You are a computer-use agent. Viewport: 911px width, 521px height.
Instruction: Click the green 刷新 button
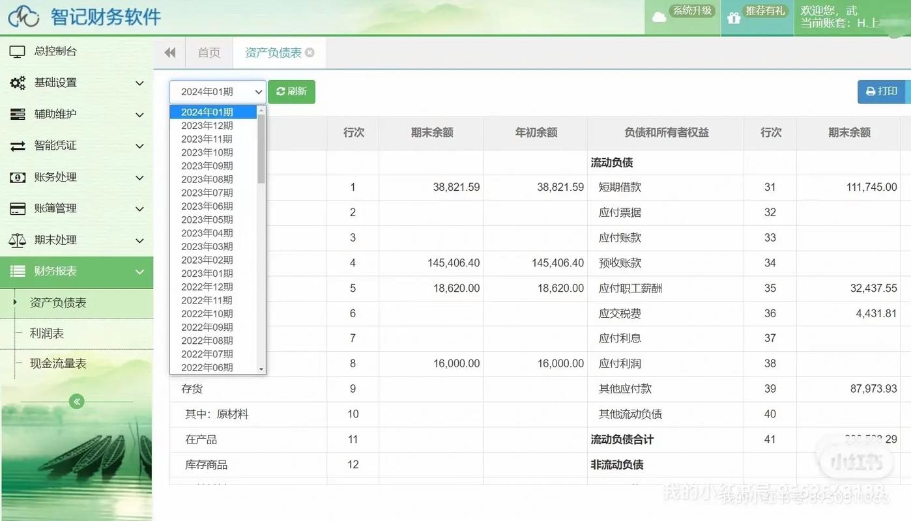[291, 92]
